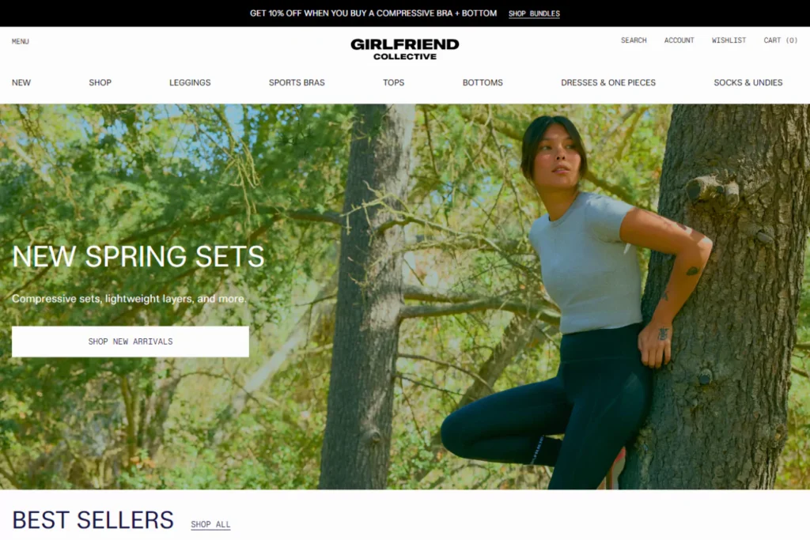Open CART (0)
Viewport: 810px width, 540px height.
click(780, 40)
